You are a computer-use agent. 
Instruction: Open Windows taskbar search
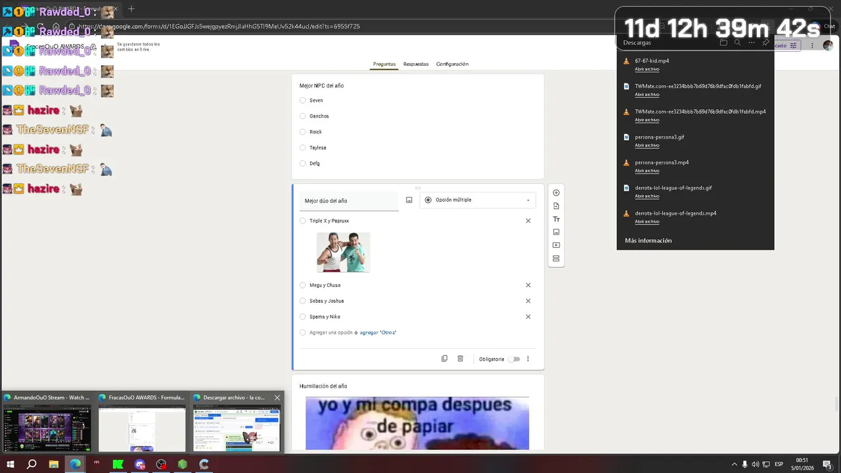pyautogui.click(x=32, y=464)
